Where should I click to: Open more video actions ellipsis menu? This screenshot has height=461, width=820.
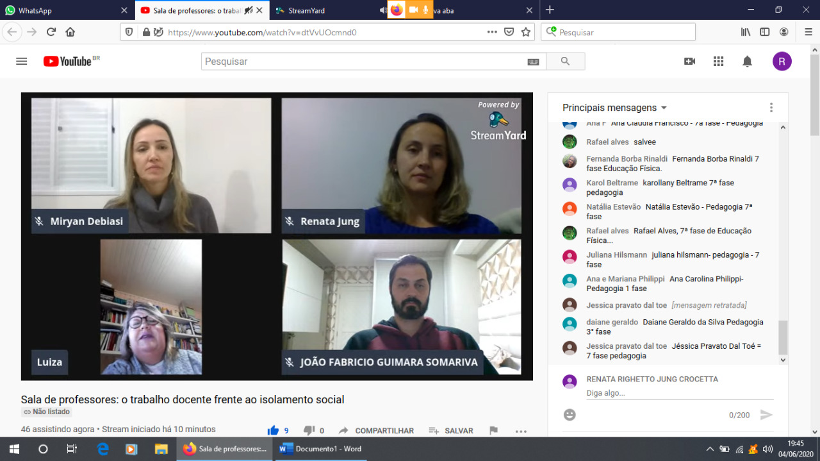521,431
